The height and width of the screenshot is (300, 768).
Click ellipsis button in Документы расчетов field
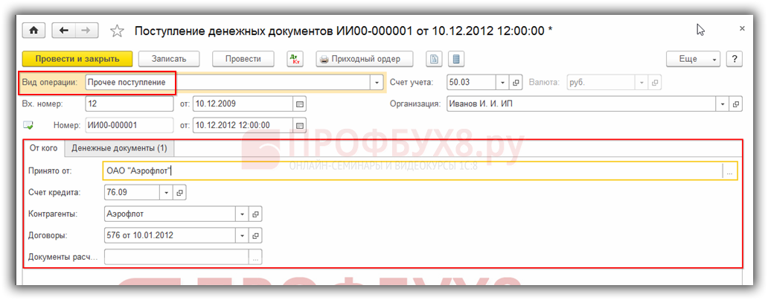point(255,258)
